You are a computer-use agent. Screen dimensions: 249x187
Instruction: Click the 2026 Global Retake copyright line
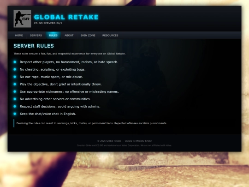[125, 141]
